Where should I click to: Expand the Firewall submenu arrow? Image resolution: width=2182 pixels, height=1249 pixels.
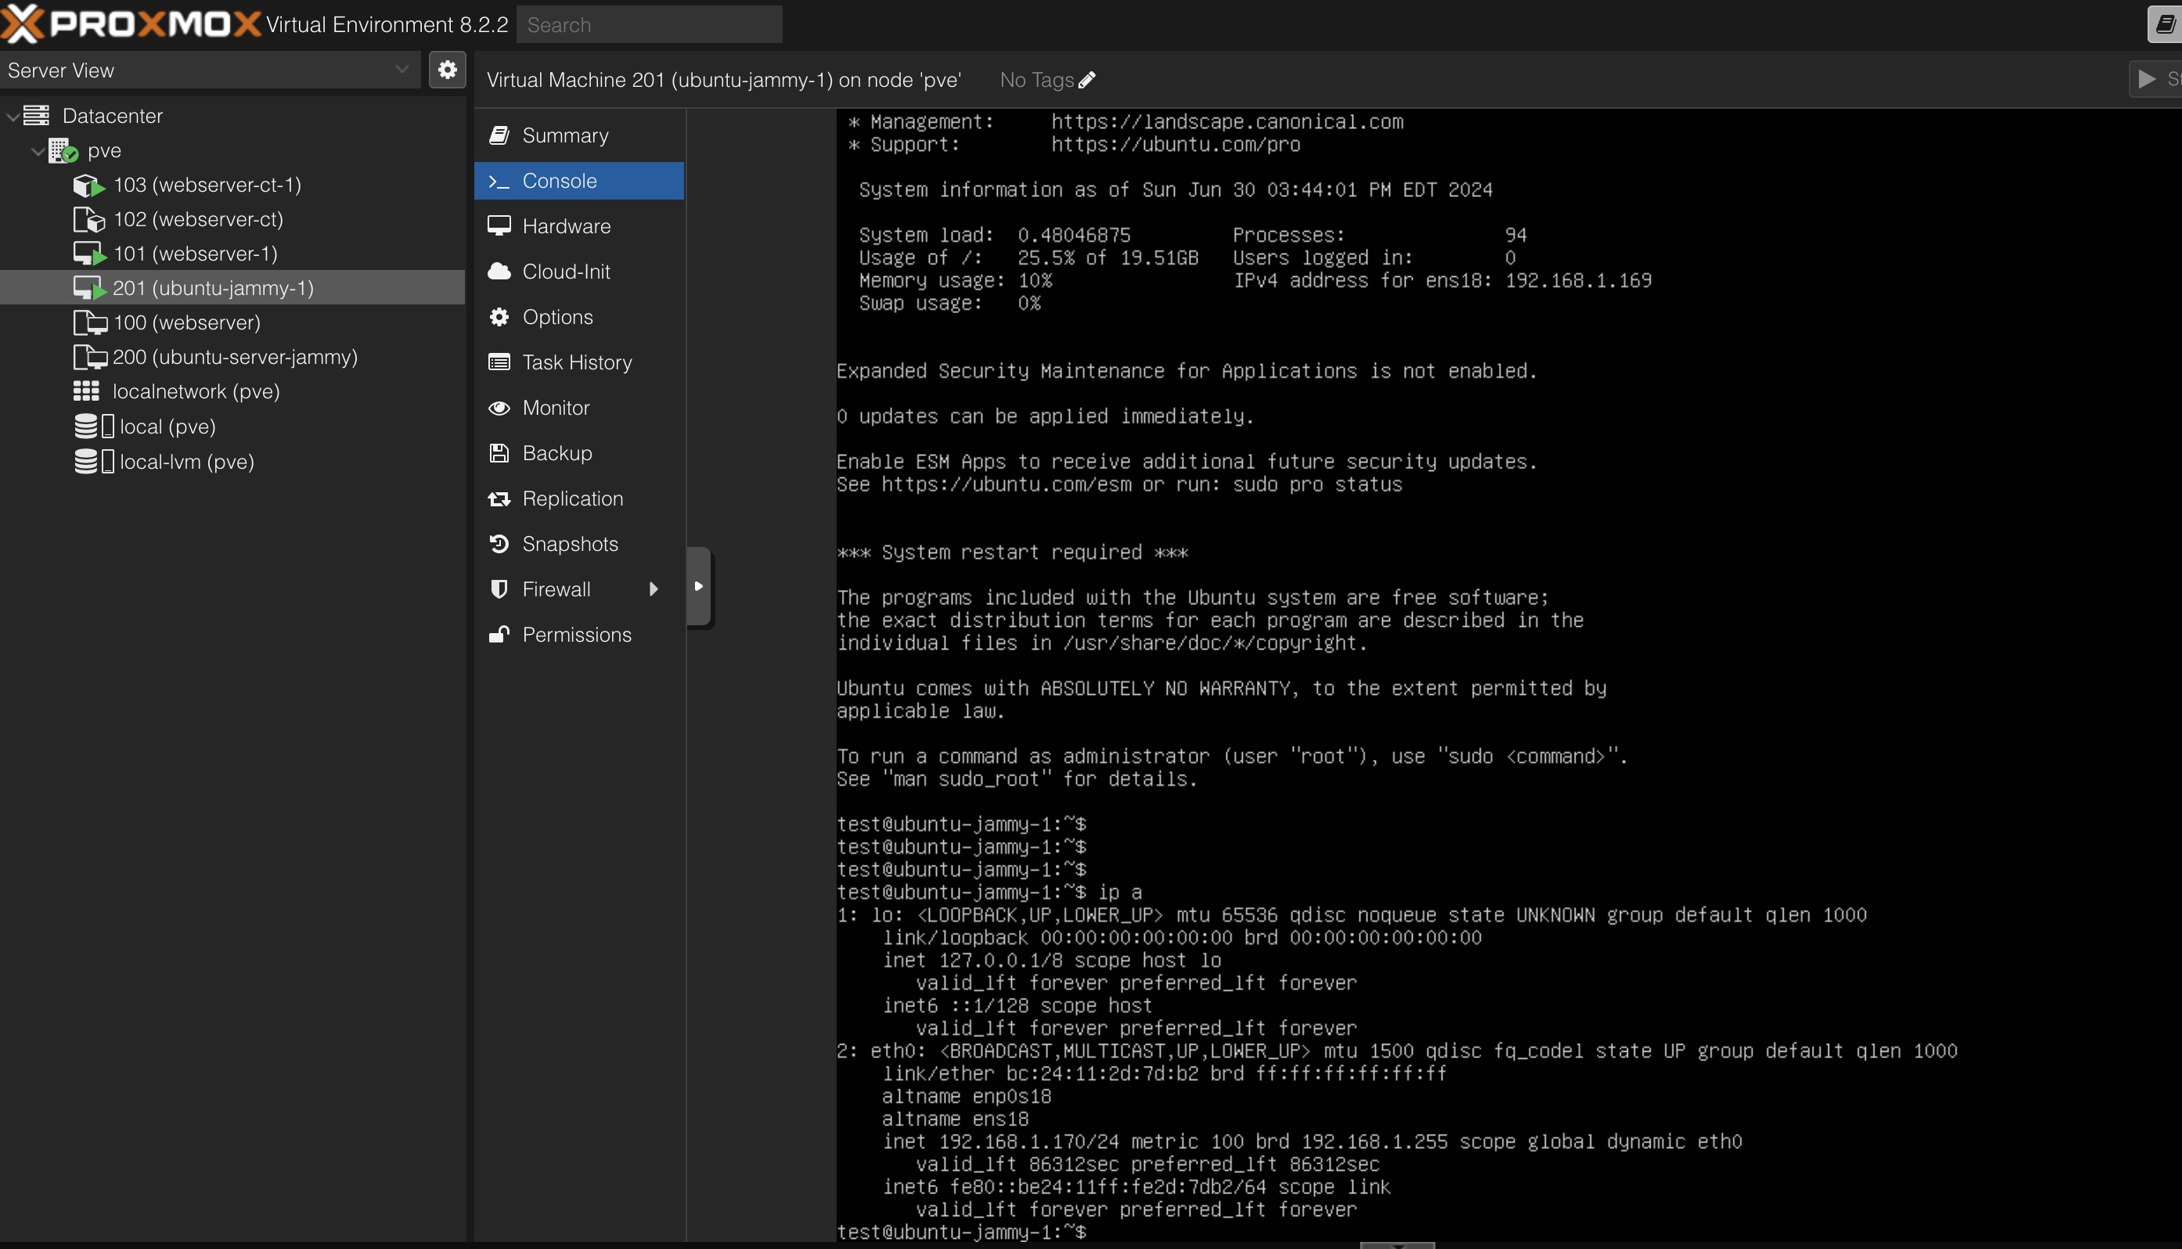coord(654,589)
